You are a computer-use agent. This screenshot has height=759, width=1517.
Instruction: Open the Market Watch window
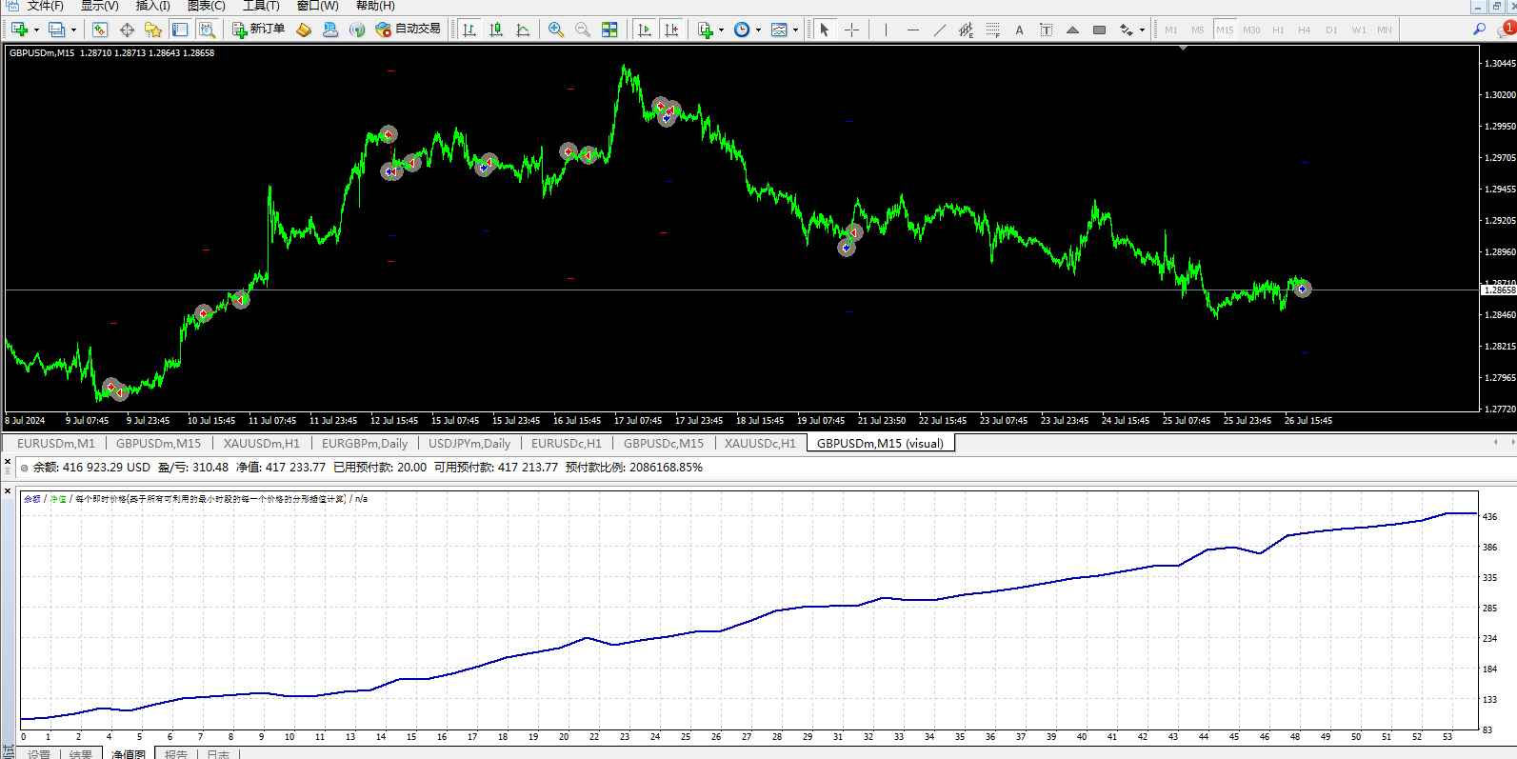coord(100,30)
